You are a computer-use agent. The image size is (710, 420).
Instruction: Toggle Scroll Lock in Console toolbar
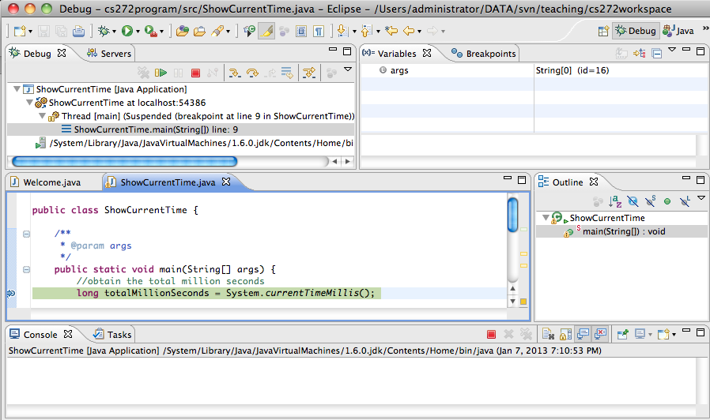tap(565, 334)
